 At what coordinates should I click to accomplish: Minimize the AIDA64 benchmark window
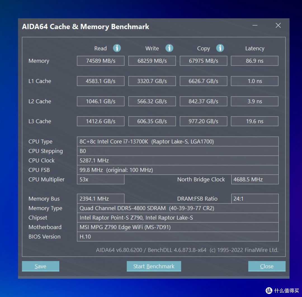(x=255, y=25)
